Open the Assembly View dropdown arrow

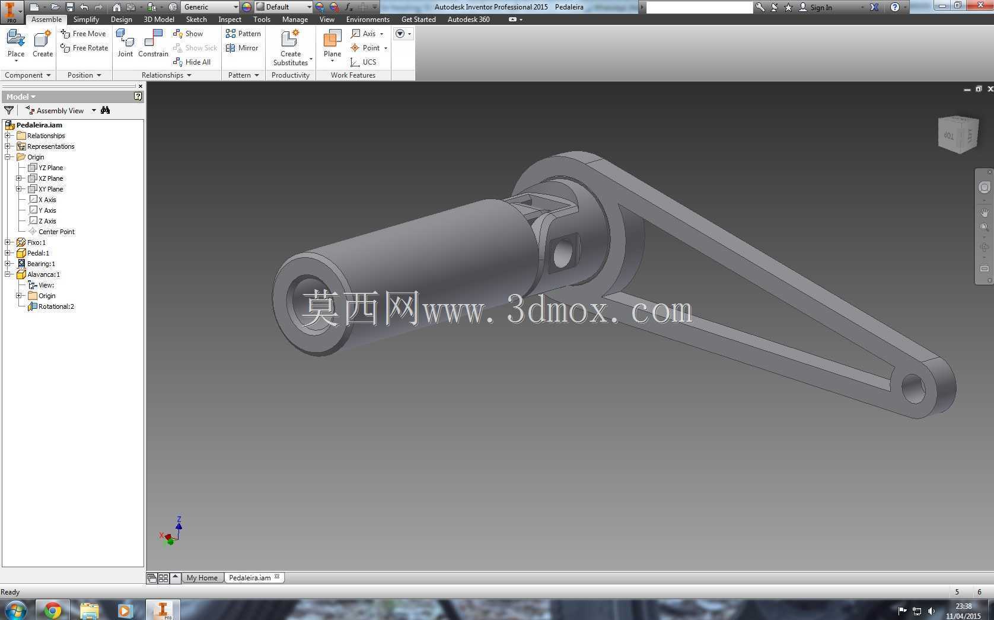coord(94,110)
